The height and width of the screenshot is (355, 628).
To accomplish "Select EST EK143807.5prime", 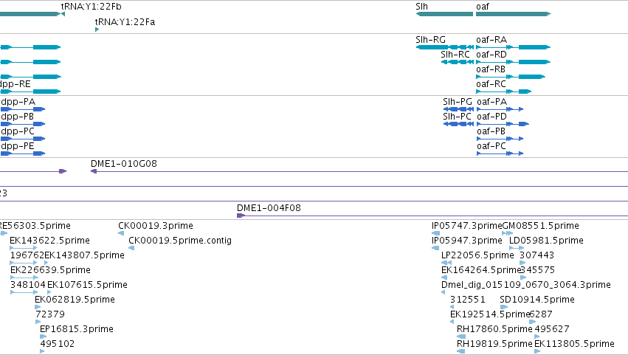I will 85,255.
